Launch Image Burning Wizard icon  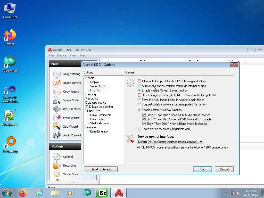tap(56, 82)
